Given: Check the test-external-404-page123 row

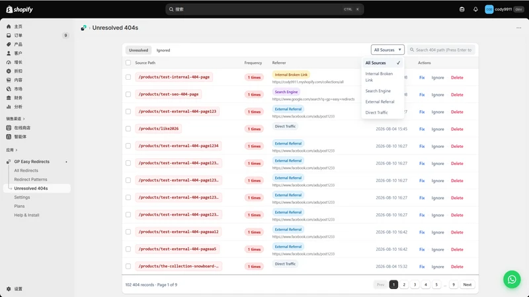Looking at the screenshot, I should point(128,112).
